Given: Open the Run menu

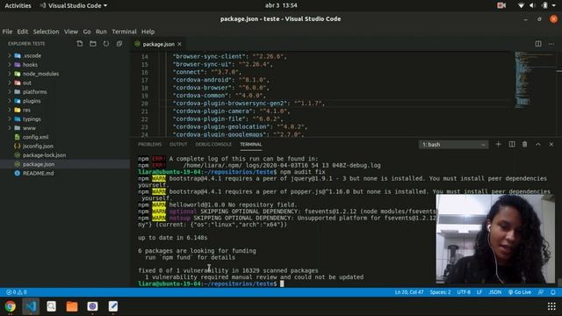Looking at the screenshot, I should (101, 32).
